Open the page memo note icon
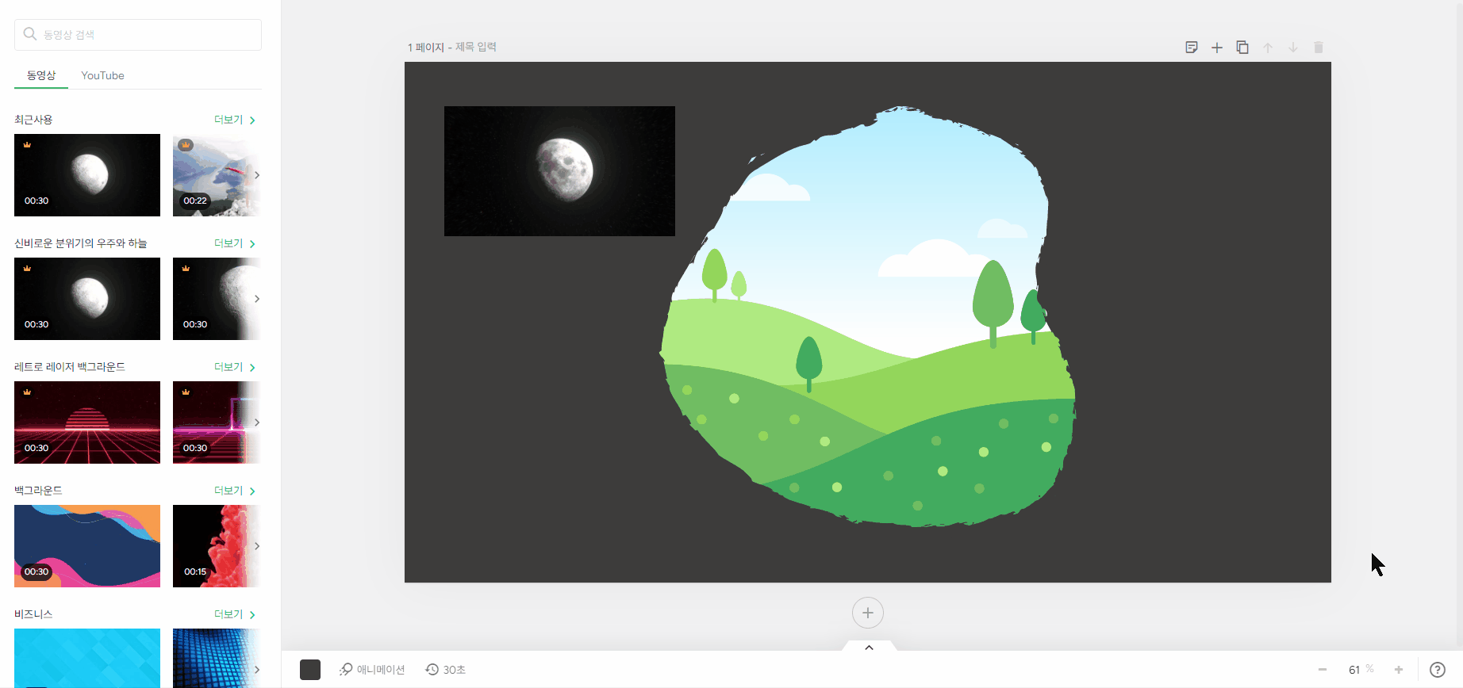1463x688 pixels. click(x=1191, y=48)
